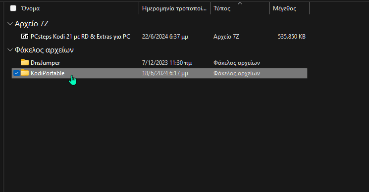This screenshot has width=369, height=192.
Task: Click the 18/6/2024 date of KodiPortable
Action: pyautogui.click(x=165, y=73)
